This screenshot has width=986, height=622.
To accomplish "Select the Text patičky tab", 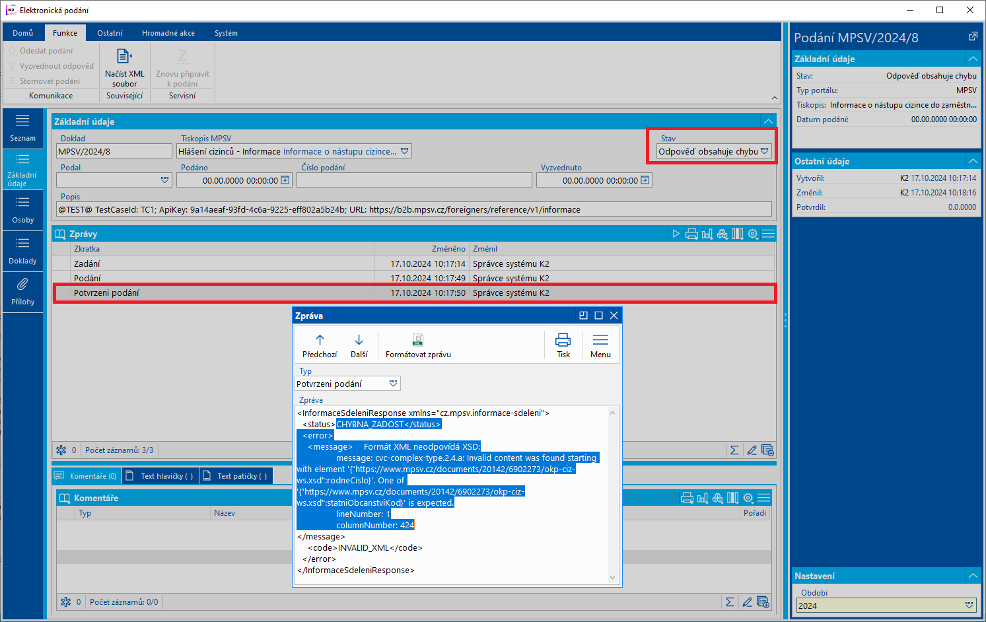I will pyautogui.click(x=236, y=476).
